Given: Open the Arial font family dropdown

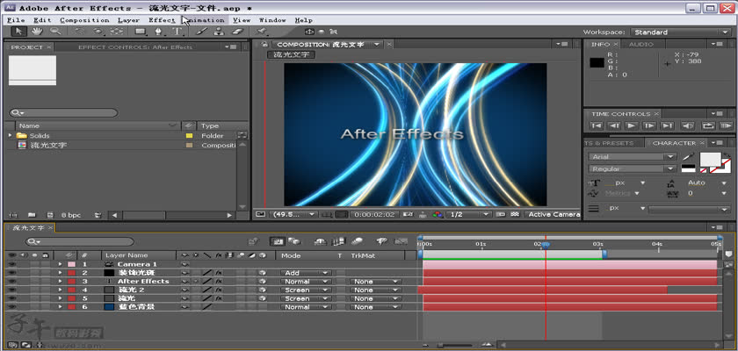Looking at the screenshot, I should (633, 156).
